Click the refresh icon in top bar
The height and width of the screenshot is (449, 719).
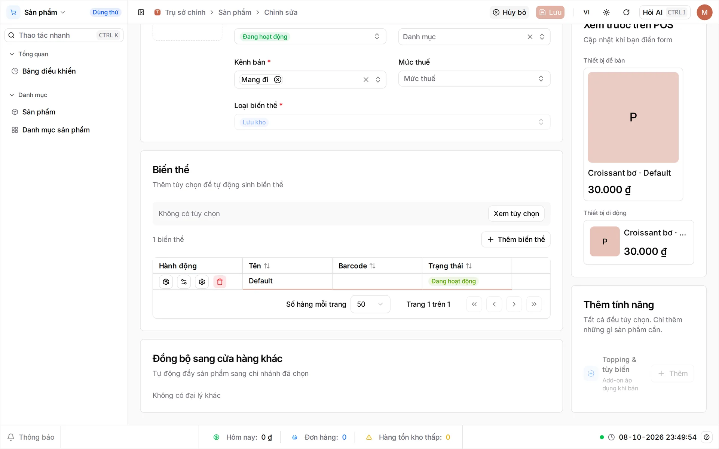tap(626, 12)
